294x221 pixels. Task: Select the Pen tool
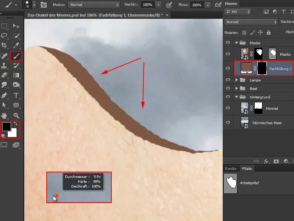(4, 95)
